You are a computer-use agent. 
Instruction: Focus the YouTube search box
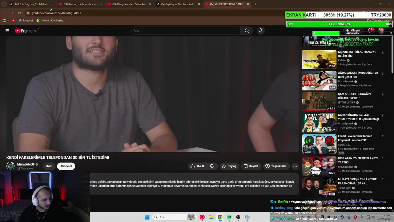tap(185, 31)
